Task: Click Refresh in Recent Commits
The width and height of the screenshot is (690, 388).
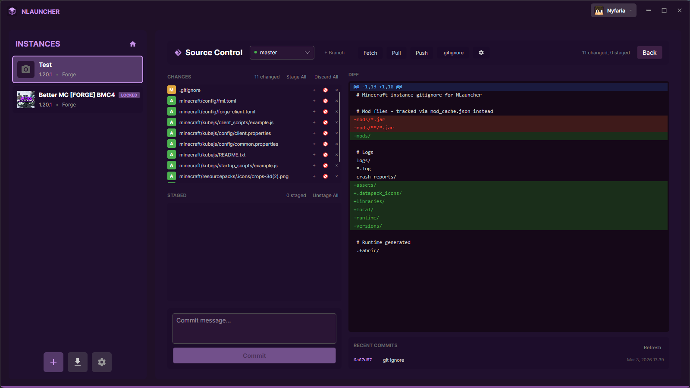Action: 652,347
